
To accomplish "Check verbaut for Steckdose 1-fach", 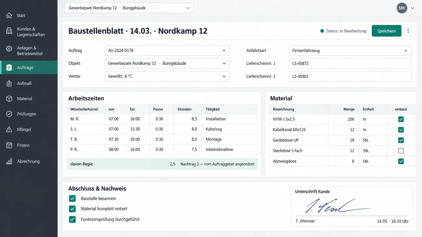I will (401, 151).
